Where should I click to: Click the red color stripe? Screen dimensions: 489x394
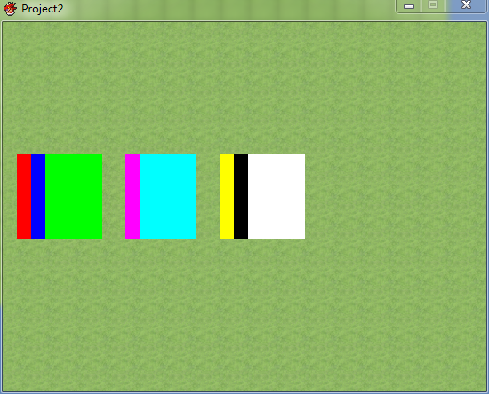[x=24, y=196]
